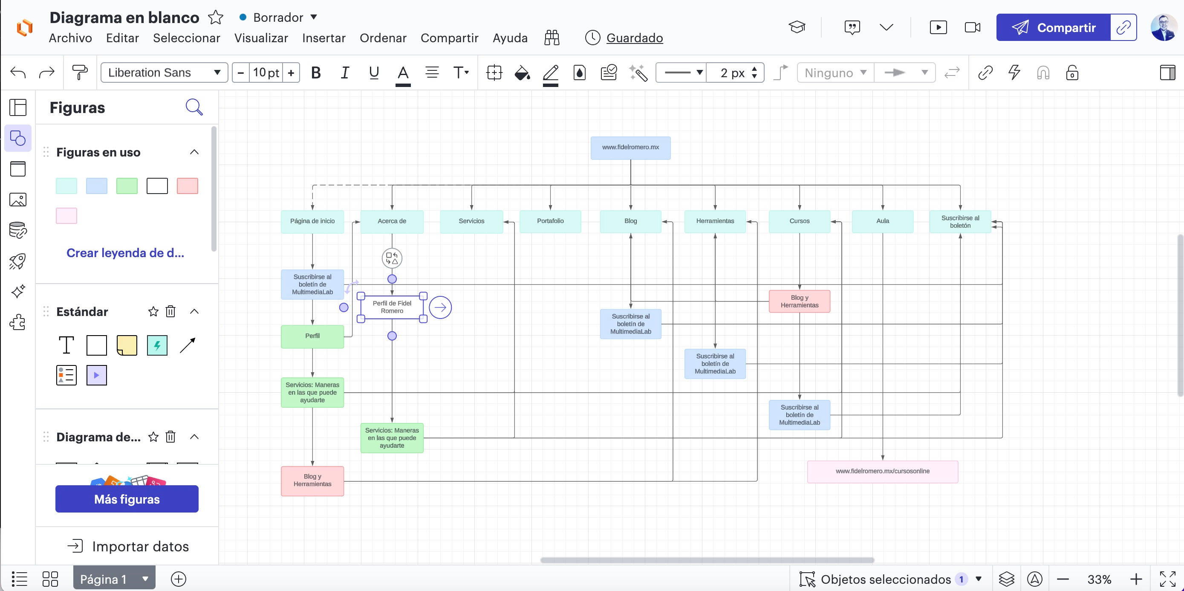1184x591 pixels.
Task: Toggle the lock on selected shape
Action: (x=1072, y=72)
